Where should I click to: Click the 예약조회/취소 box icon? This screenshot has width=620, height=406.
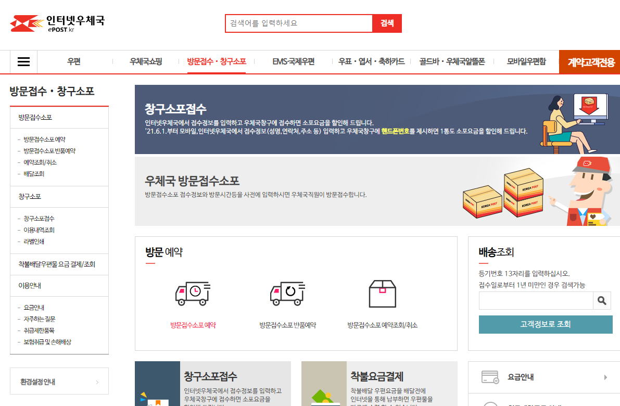(x=383, y=294)
